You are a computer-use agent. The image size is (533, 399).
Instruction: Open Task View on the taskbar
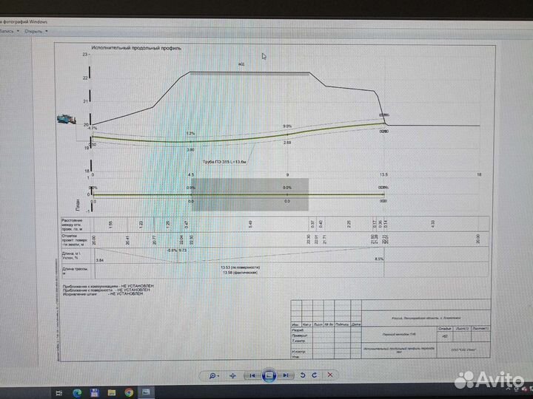coord(59,392)
